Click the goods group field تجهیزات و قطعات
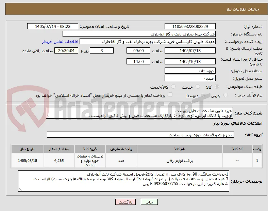Viewport: 268px width, 211px height. 140,135
